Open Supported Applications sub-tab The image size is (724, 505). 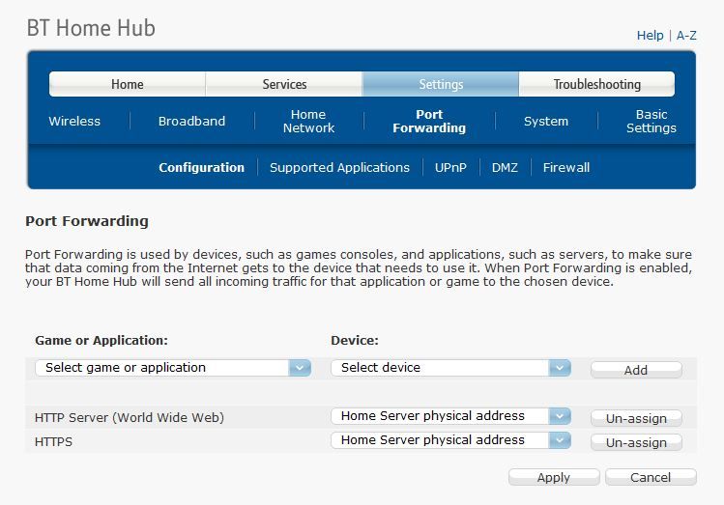pos(339,167)
